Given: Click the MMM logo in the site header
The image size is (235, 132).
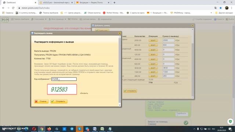Looking at the screenshot, I should pyautogui.click(x=5, y=19).
